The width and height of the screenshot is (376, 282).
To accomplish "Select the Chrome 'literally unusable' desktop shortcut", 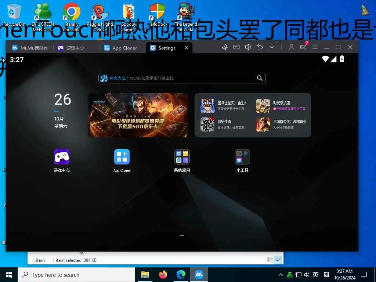I will 72,17.
